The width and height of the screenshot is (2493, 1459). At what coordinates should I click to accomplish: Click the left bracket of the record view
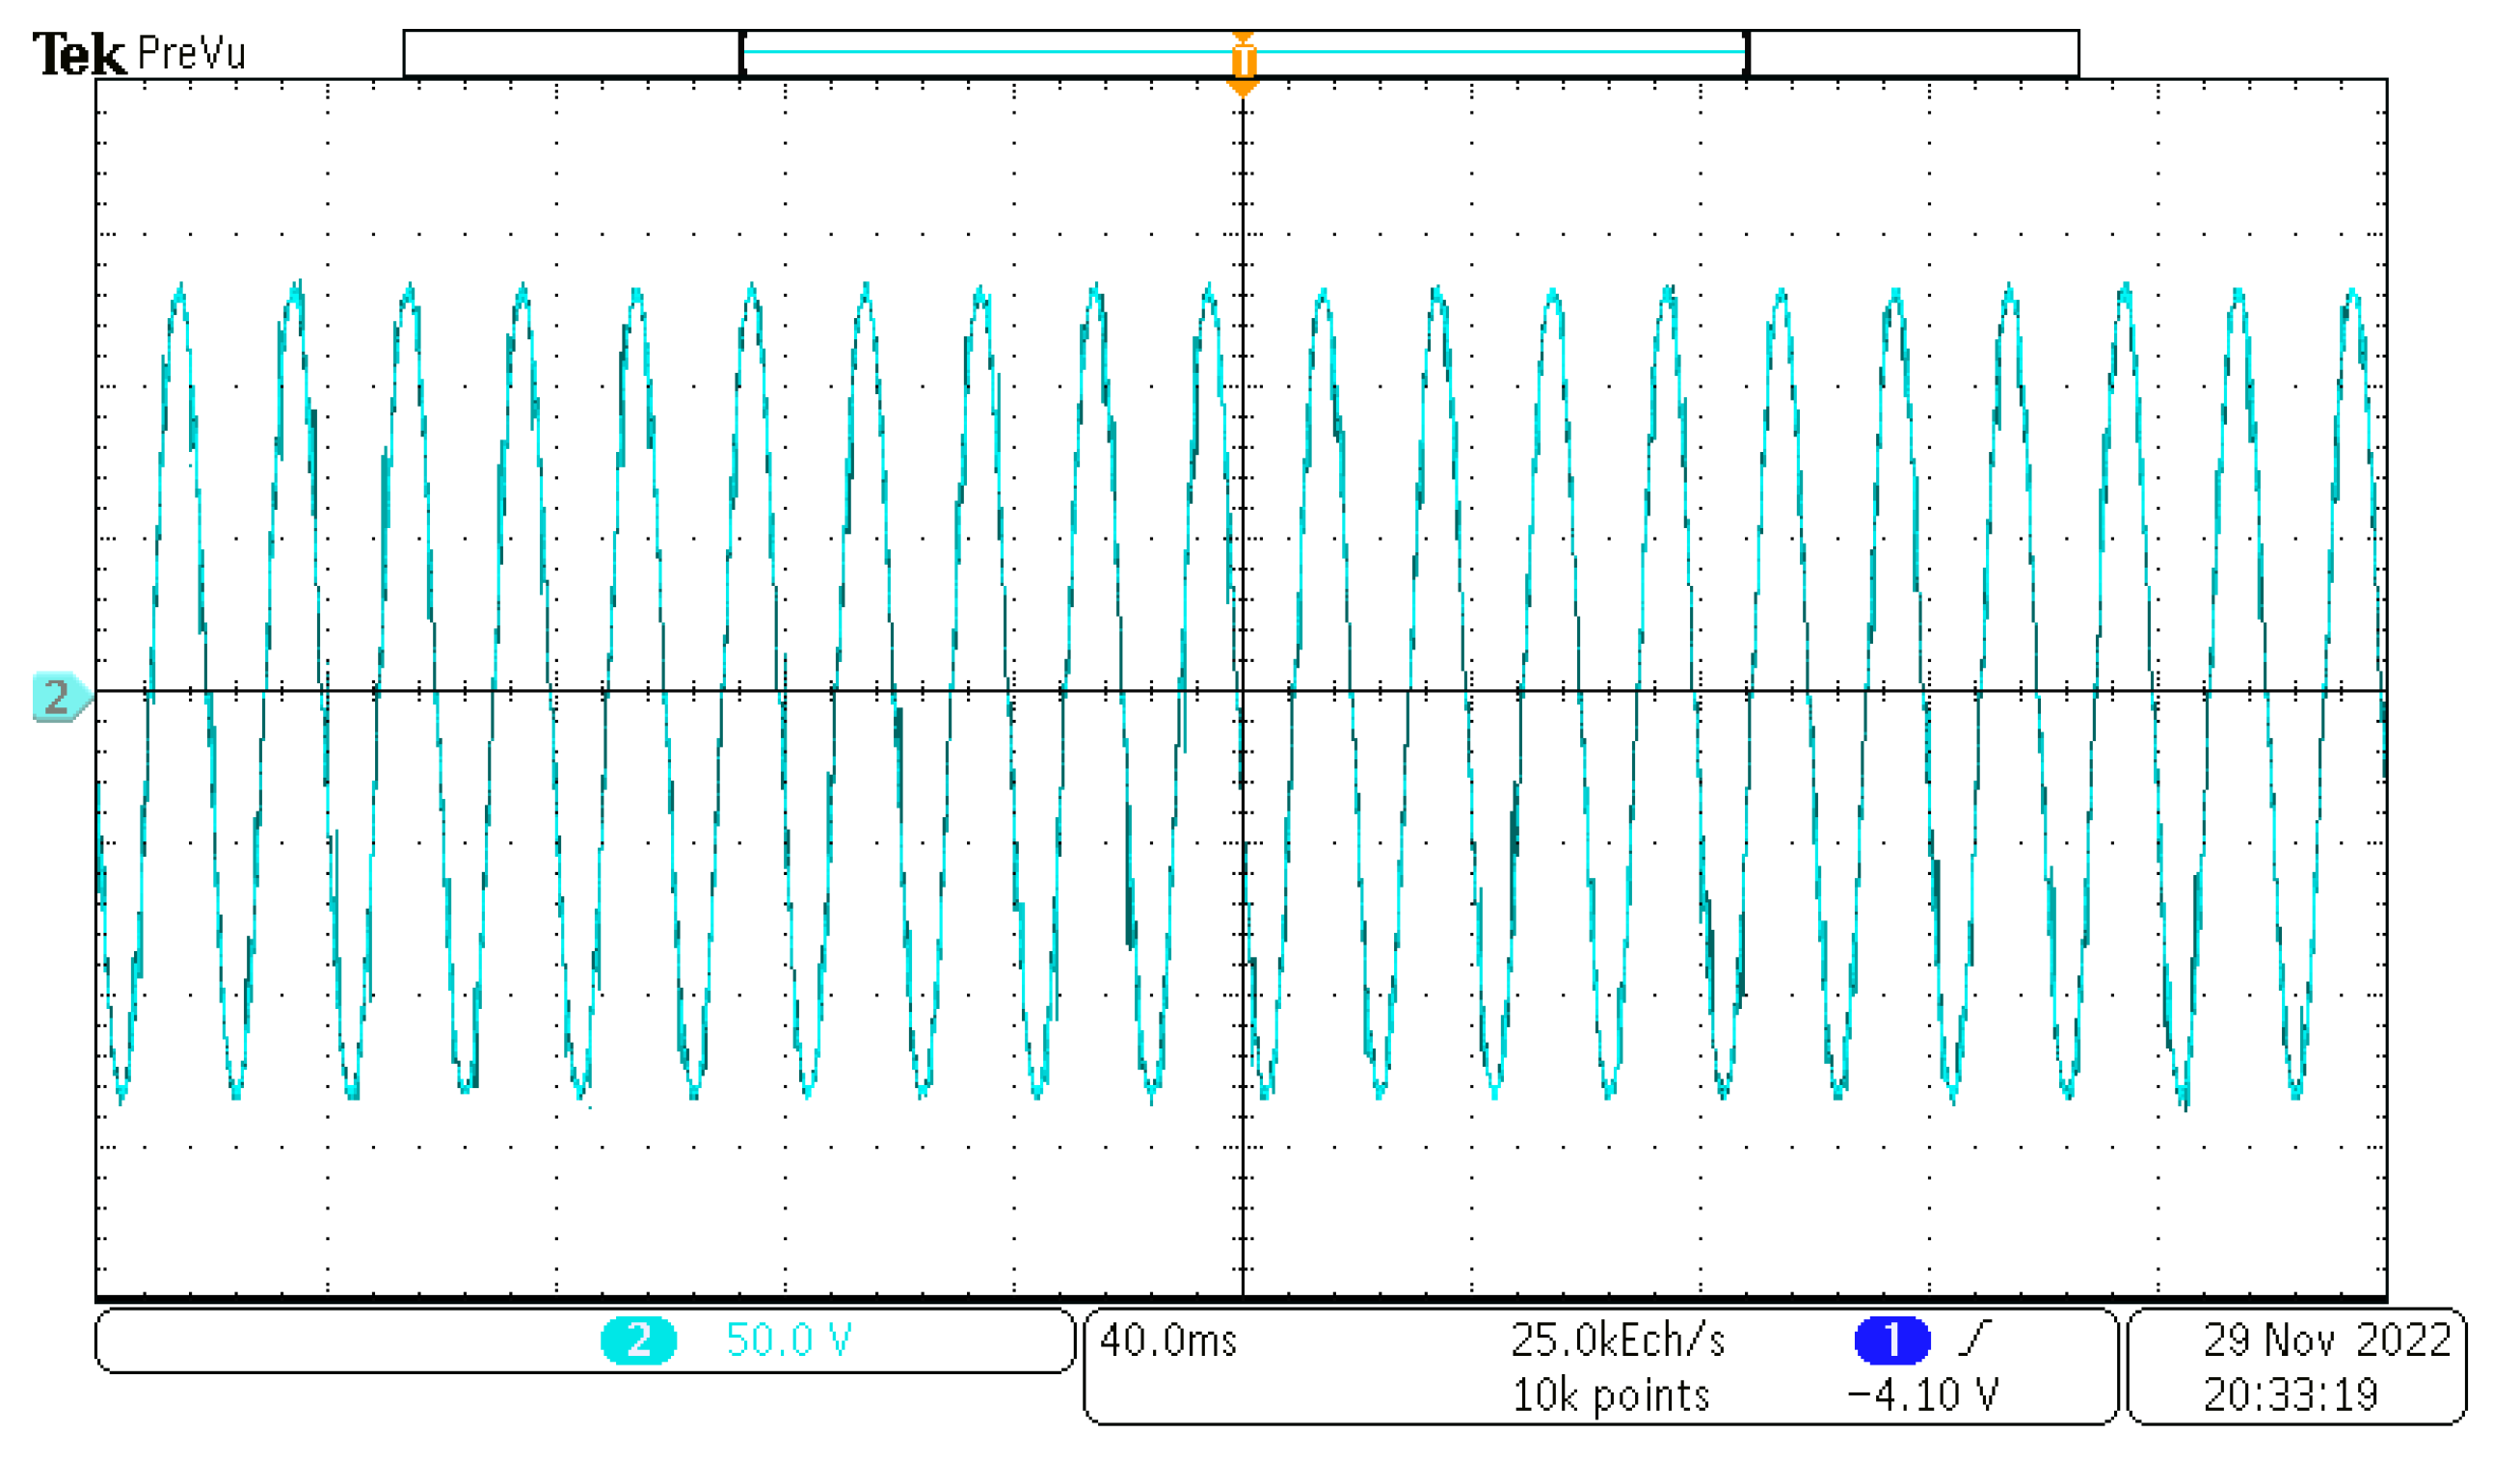pos(742,53)
